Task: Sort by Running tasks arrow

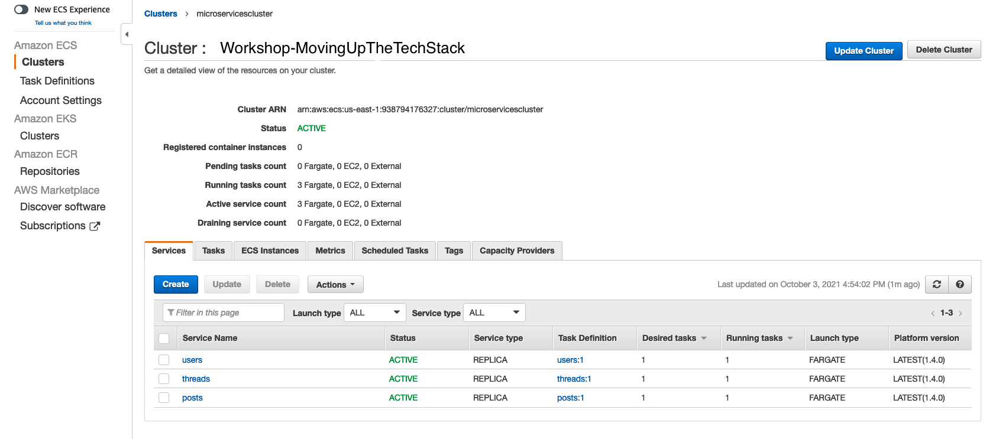Action: point(790,338)
